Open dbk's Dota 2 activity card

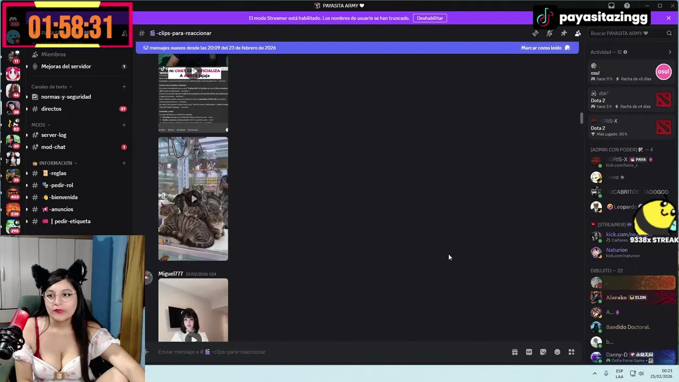pos(631,100)
